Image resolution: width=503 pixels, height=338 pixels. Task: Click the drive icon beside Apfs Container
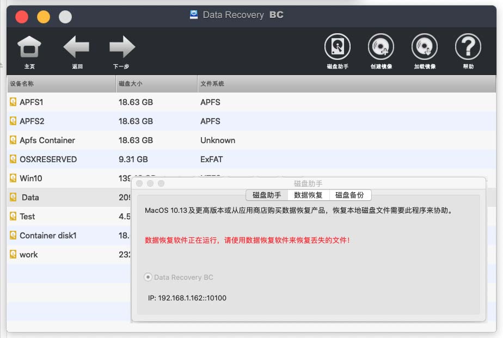coord(13,140)
